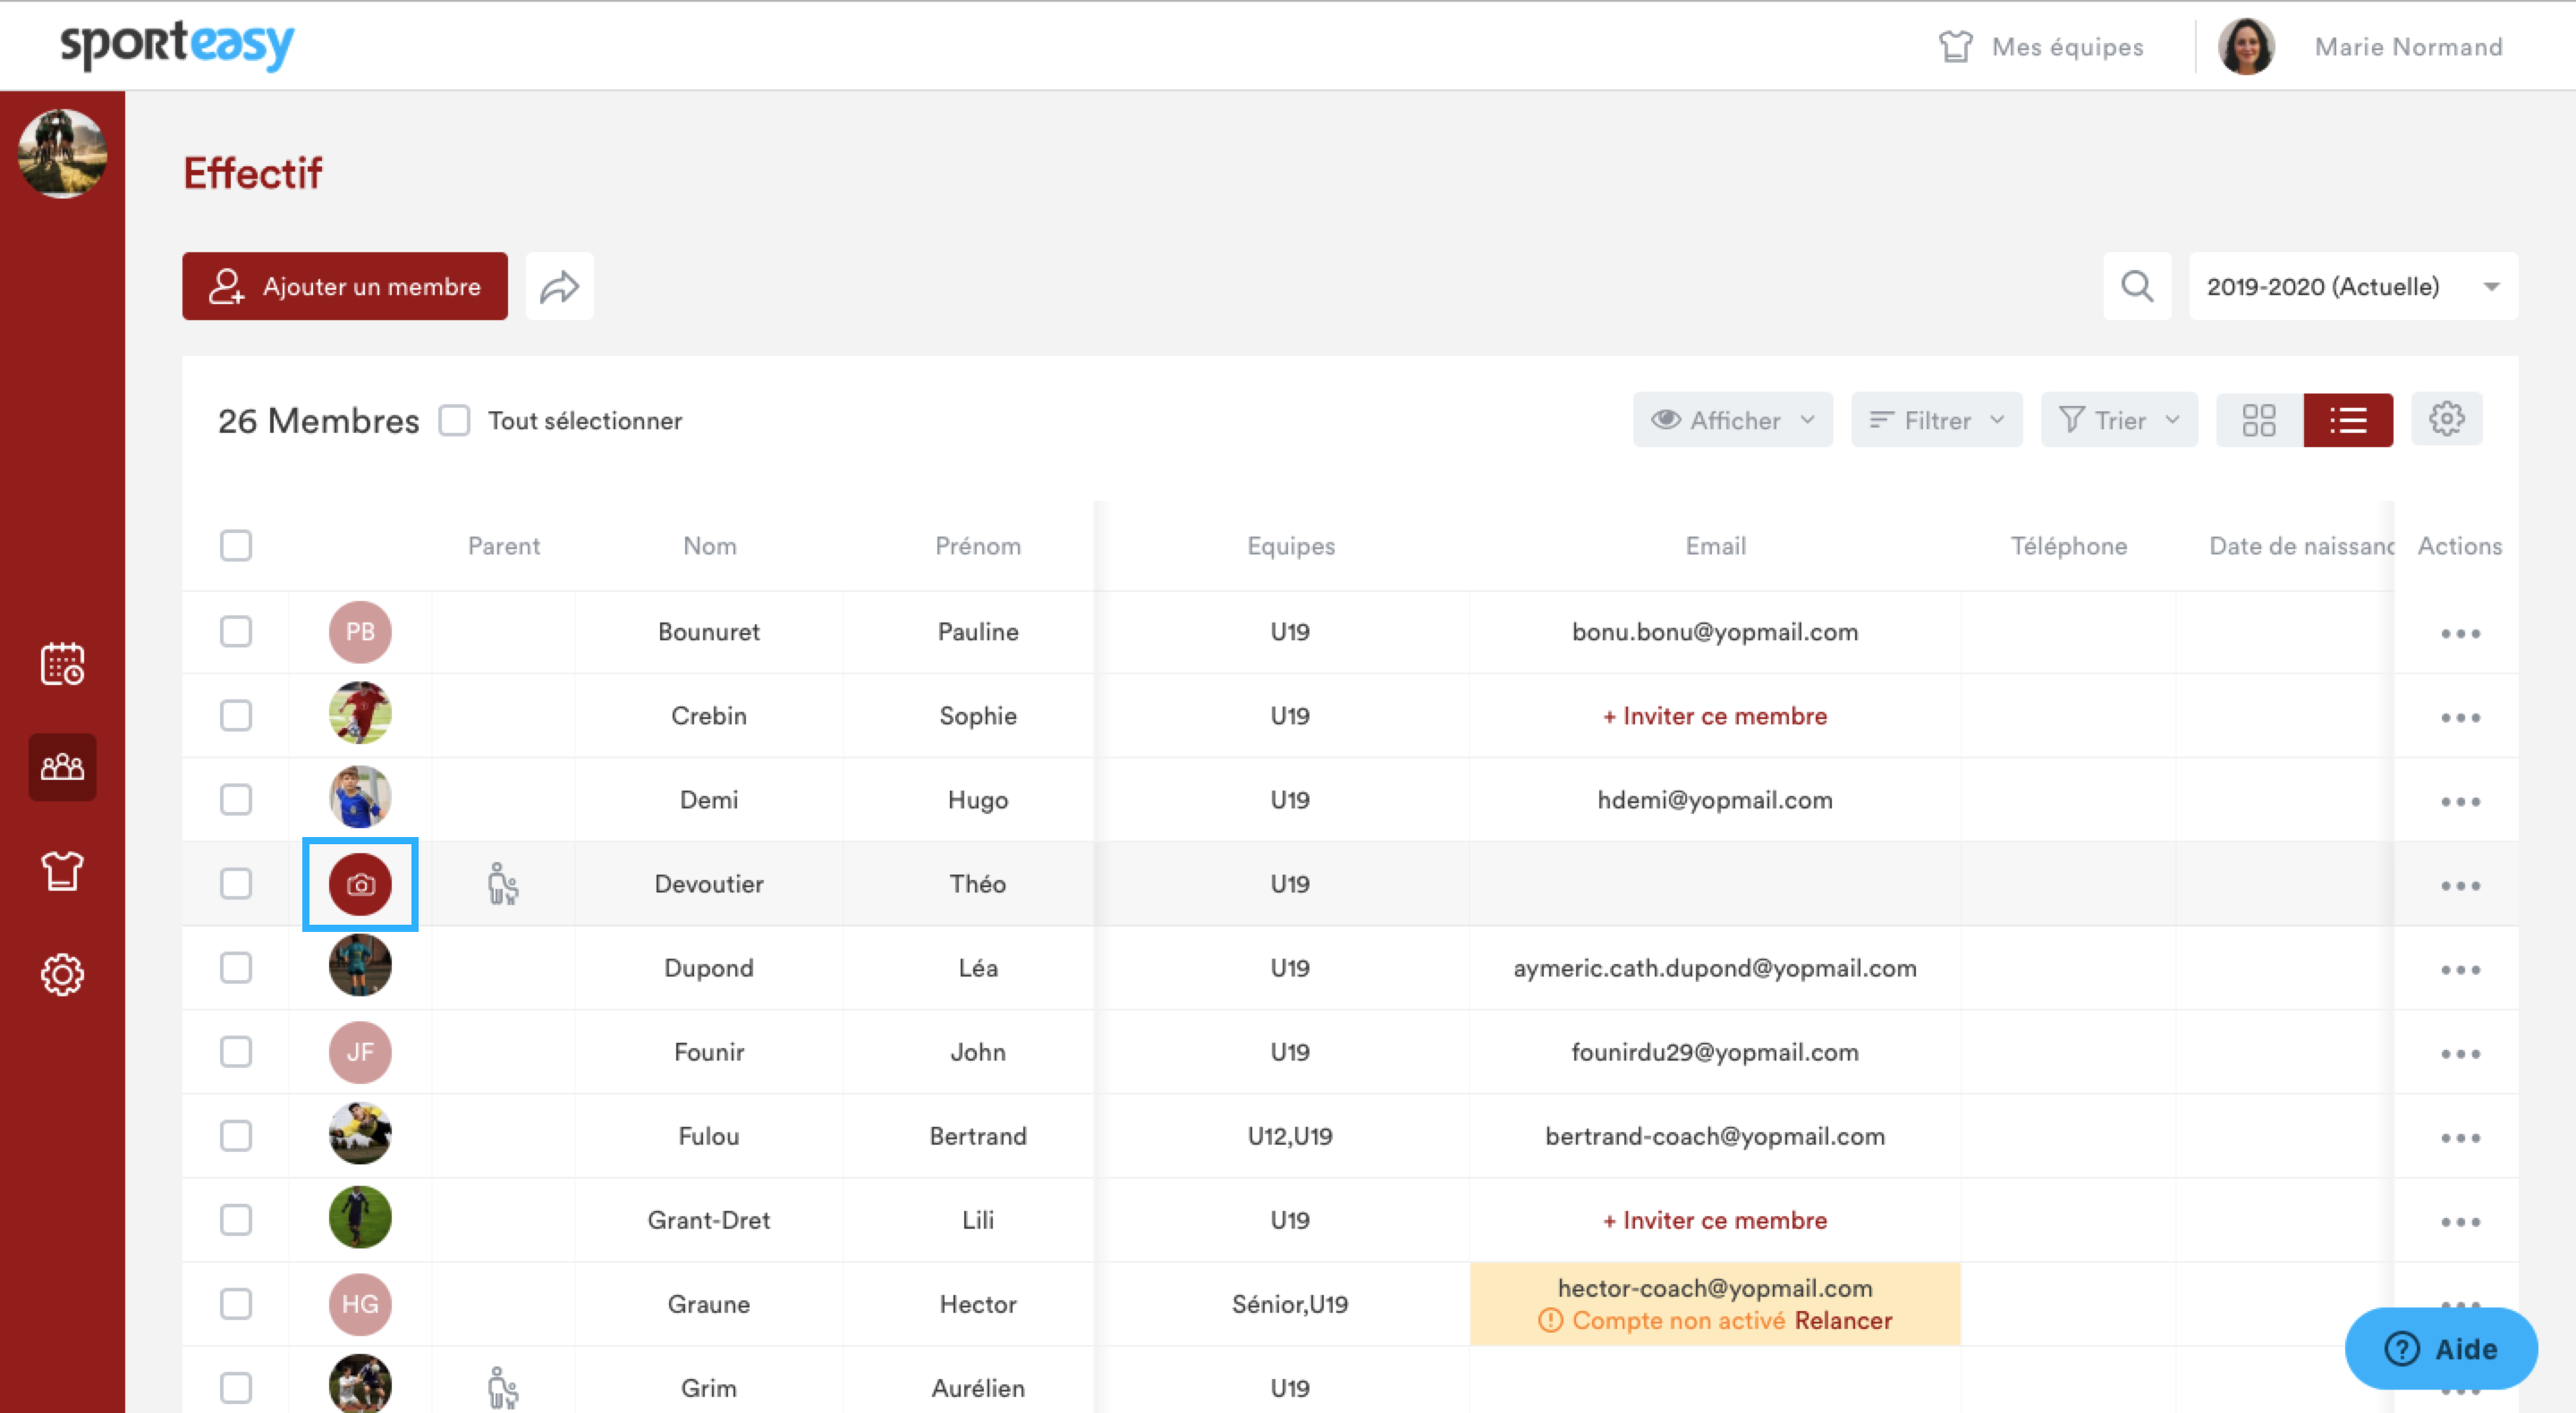Click the team photo at sidebar top
Screen dimensions: 2576x1413
coord(62,153)
